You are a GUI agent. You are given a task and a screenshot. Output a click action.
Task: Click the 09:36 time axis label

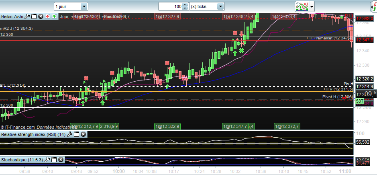(24, 171)
